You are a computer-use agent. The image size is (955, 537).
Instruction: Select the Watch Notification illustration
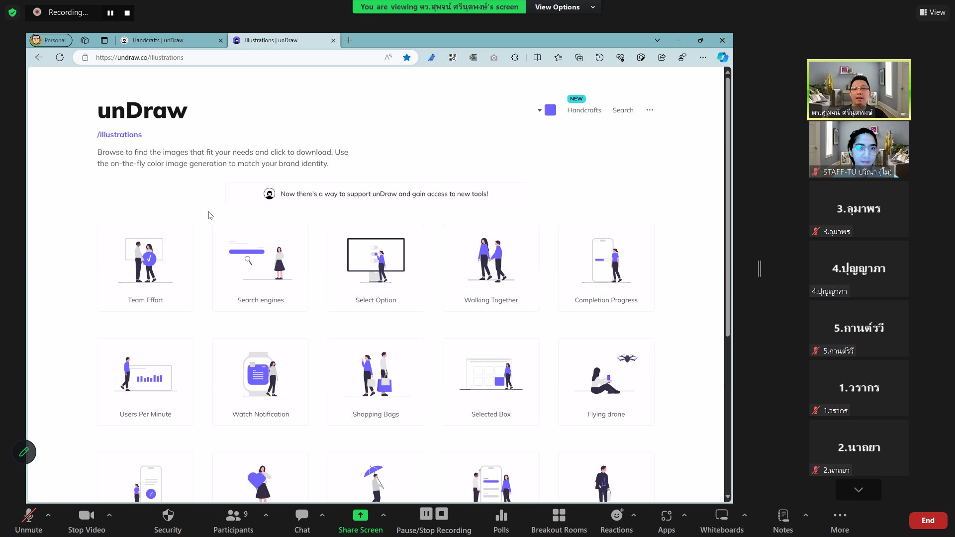tap(261, 382)
